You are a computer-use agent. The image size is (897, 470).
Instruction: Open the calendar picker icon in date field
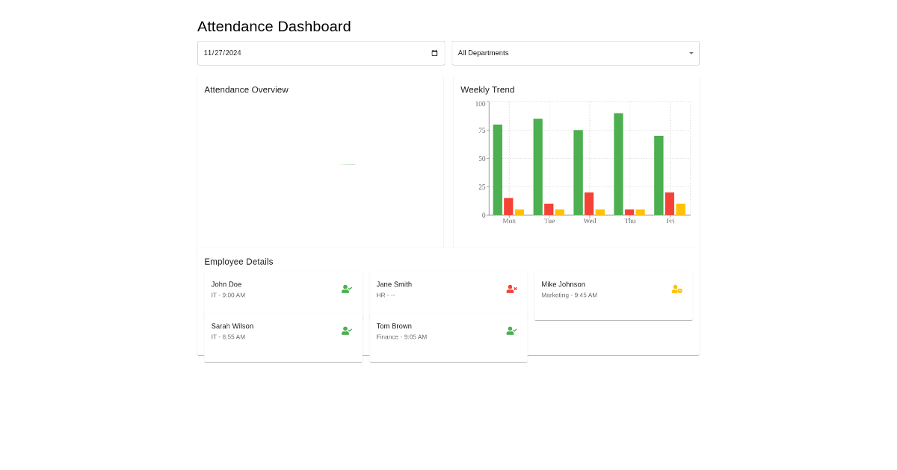pos(434,52)
